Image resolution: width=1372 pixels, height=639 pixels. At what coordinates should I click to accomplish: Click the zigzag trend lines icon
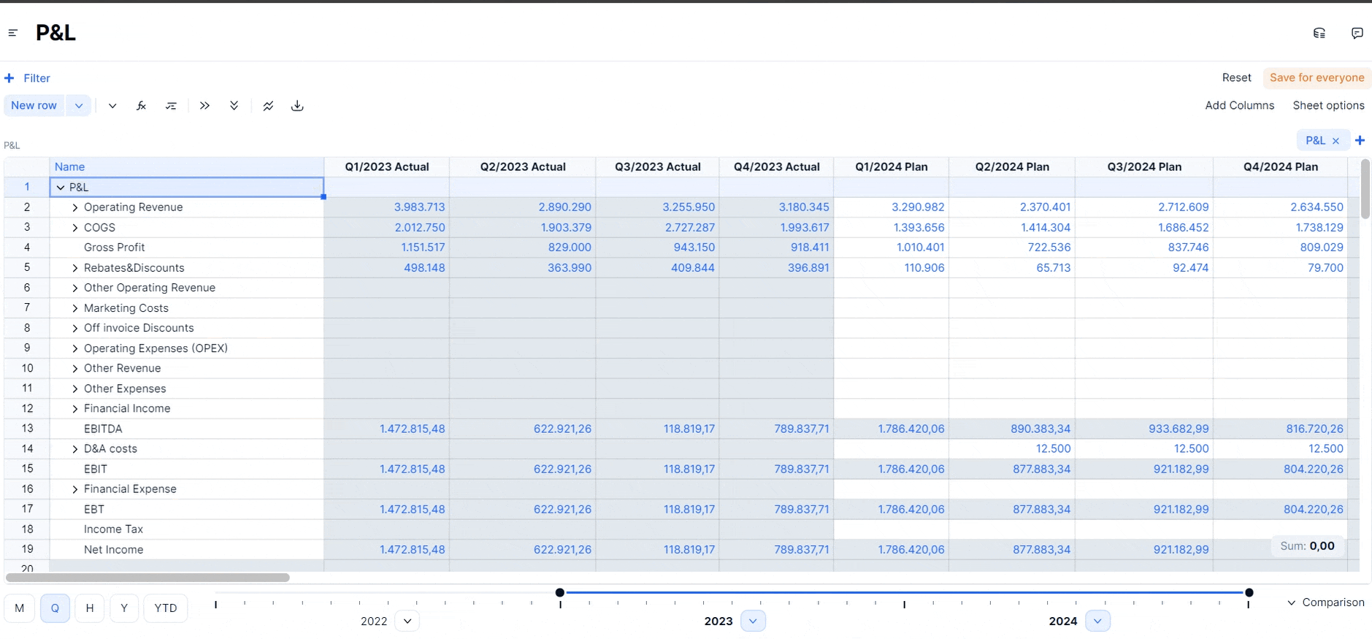point(268,106)
